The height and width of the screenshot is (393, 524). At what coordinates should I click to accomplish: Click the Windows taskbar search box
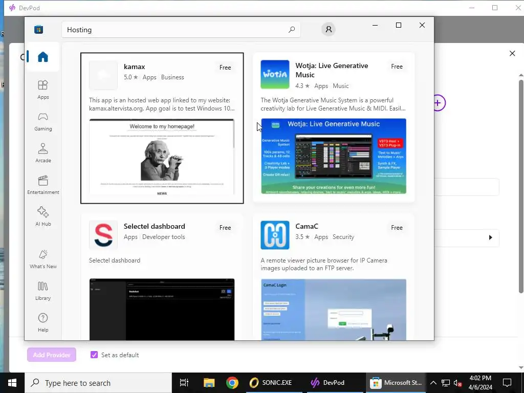(x=98, y=383)
